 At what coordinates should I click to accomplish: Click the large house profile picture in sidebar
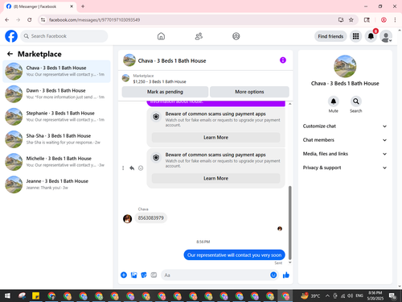click(345, 66)
